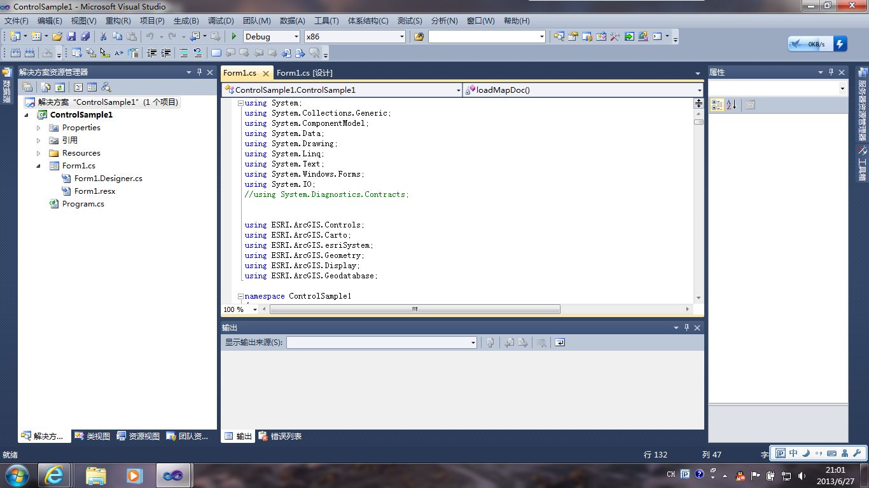Click the editor's horizontal scrollbar

[414, 309]
